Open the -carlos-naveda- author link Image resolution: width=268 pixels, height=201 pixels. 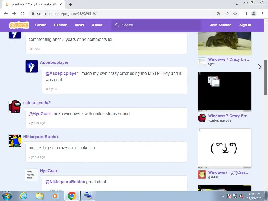tap(220, 121)
